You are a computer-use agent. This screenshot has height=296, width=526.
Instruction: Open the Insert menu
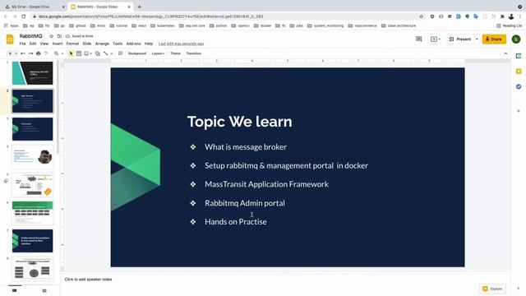coord(58,44)
